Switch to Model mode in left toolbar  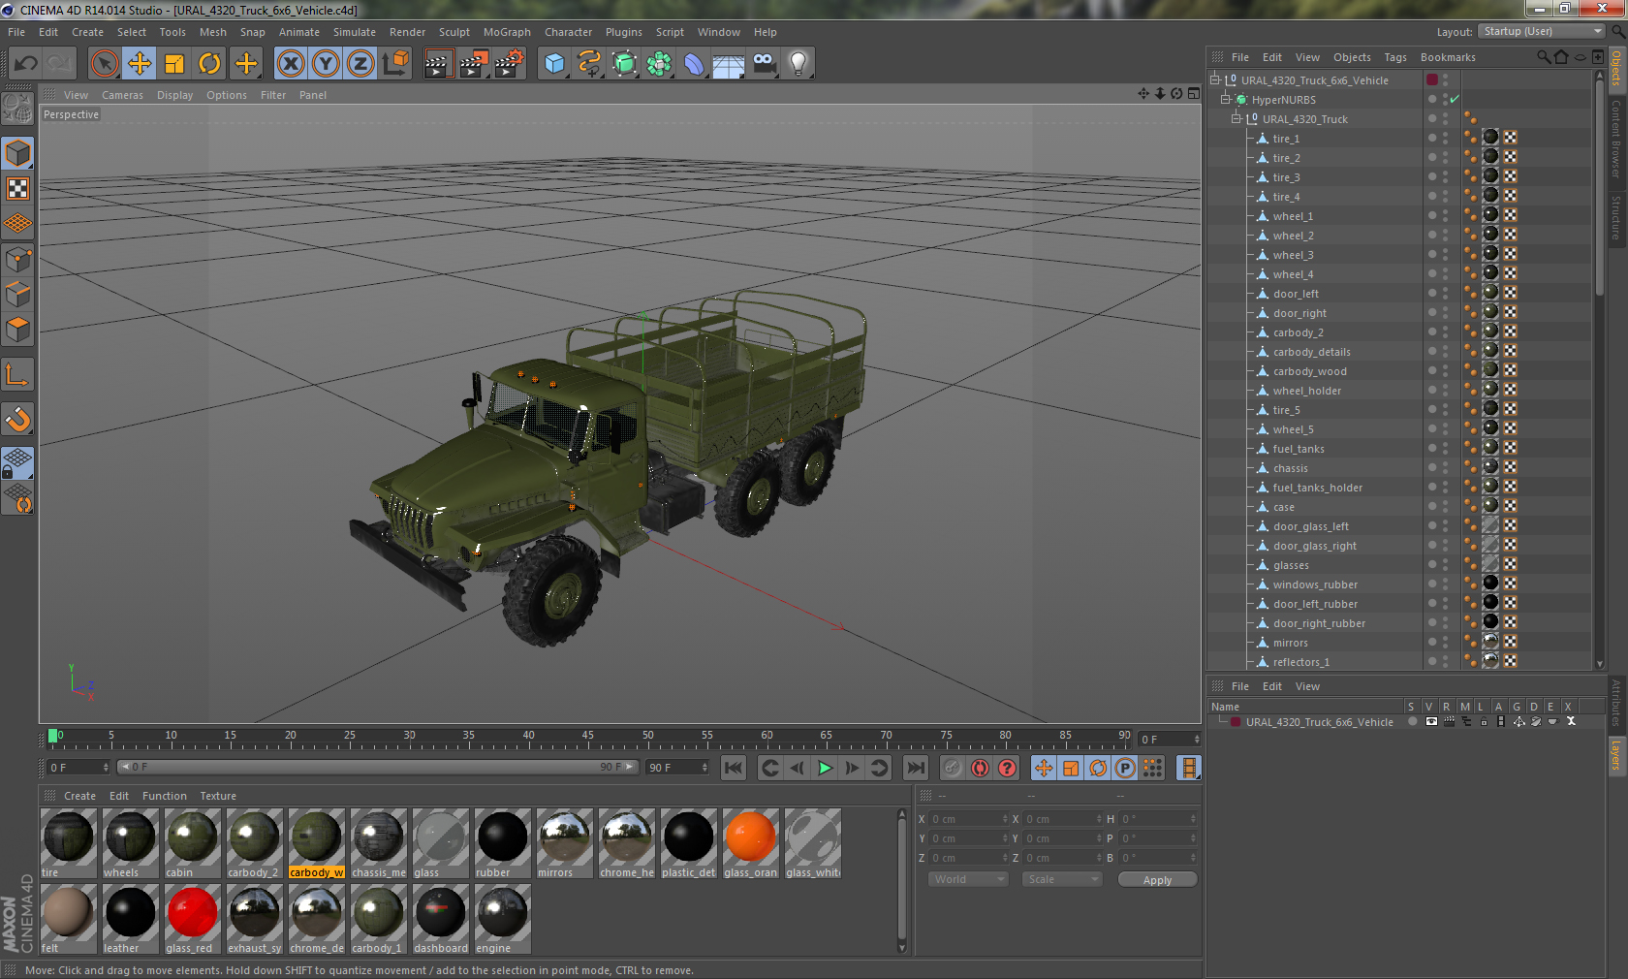click(x=17, y=153)
